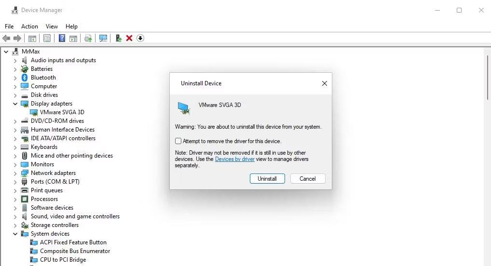
Task: Select Composite Bus Enumerator item
Action: click(75, 251)
